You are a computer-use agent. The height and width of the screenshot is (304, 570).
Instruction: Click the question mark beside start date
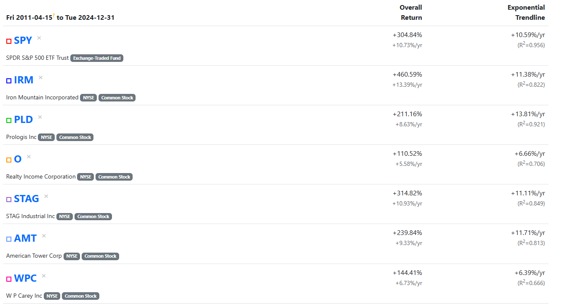coord(53,15)
